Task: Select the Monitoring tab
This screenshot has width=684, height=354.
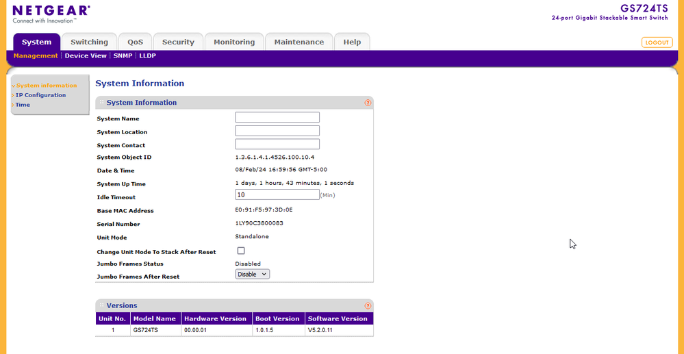Action: [x=234, y=42]
